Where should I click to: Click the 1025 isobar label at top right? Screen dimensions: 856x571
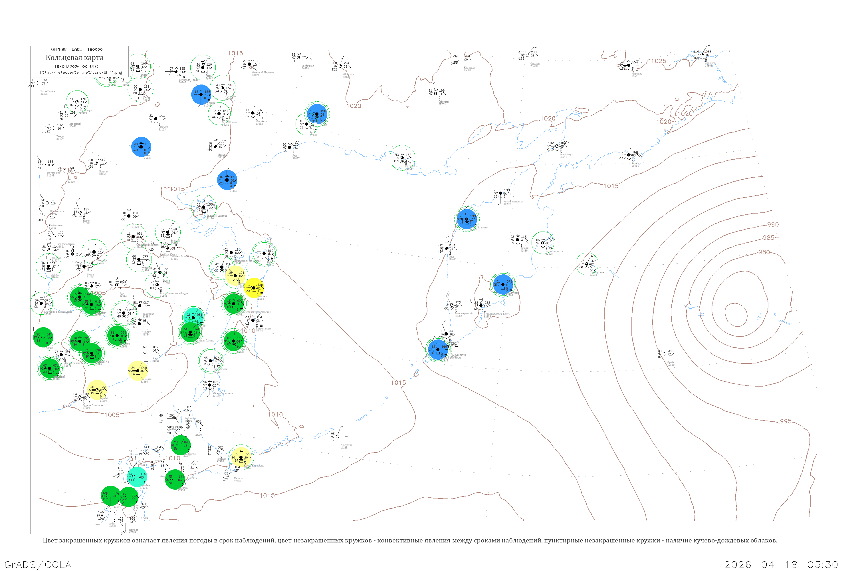659,61
